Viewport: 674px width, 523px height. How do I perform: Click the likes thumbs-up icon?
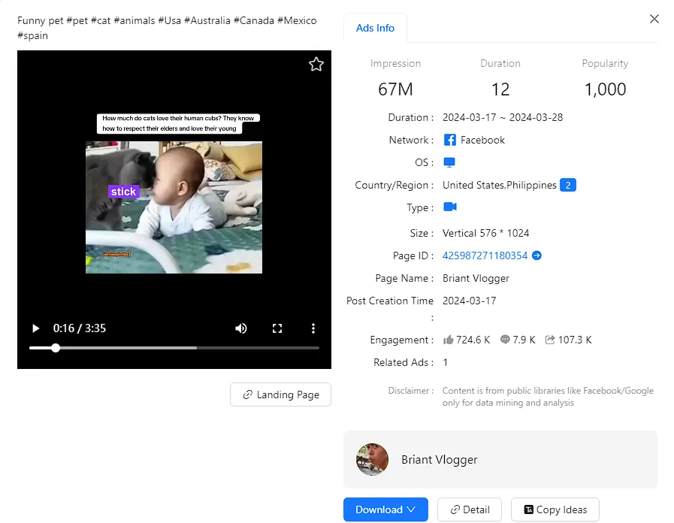coord(449,340)
